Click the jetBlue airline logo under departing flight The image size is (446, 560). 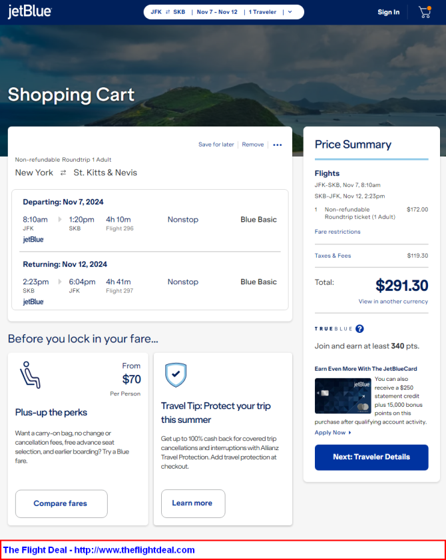33,239
